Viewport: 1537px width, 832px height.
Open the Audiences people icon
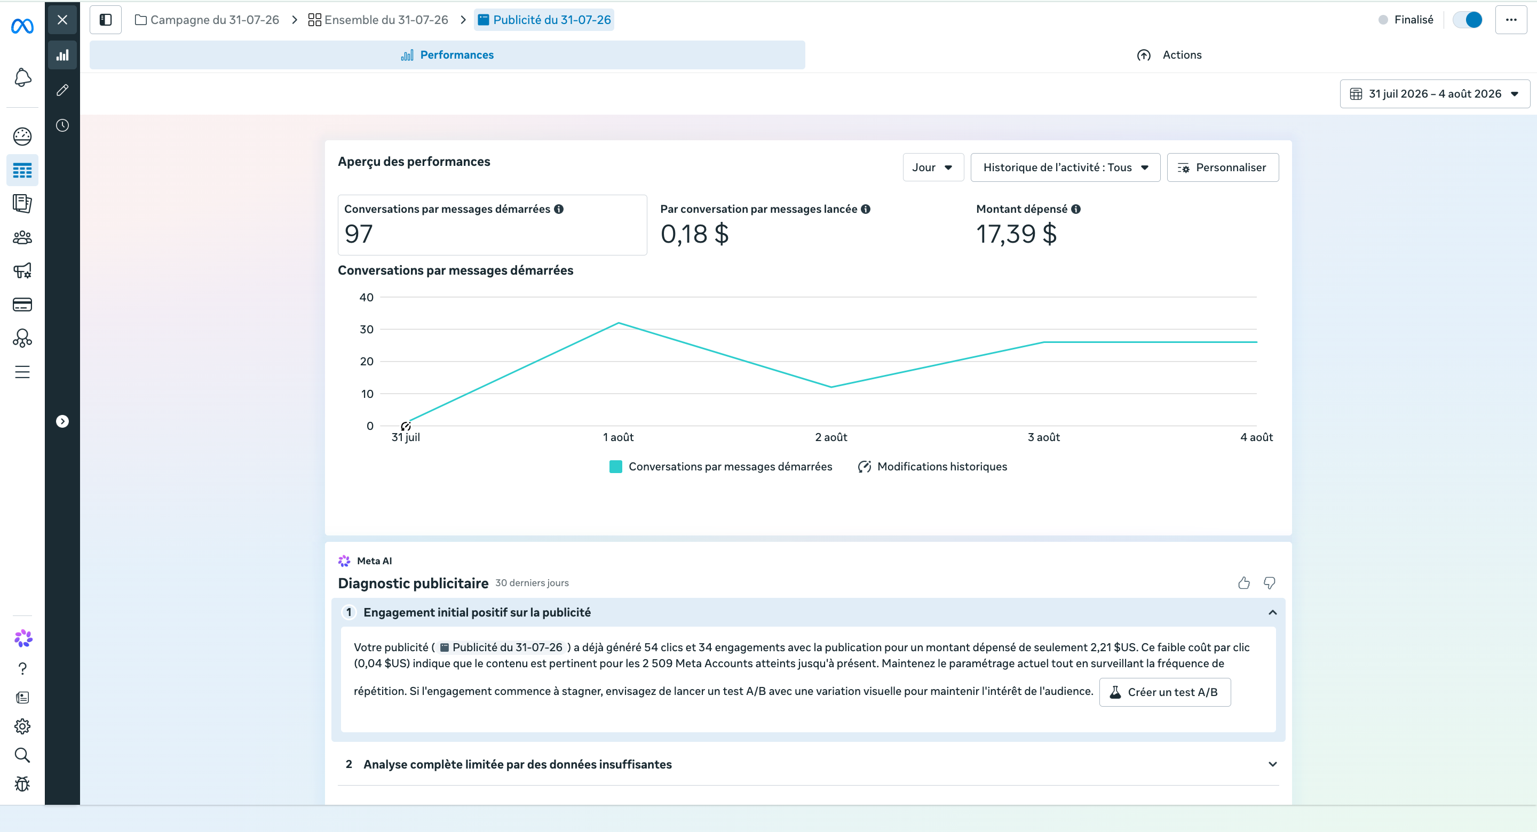[22, 237]
